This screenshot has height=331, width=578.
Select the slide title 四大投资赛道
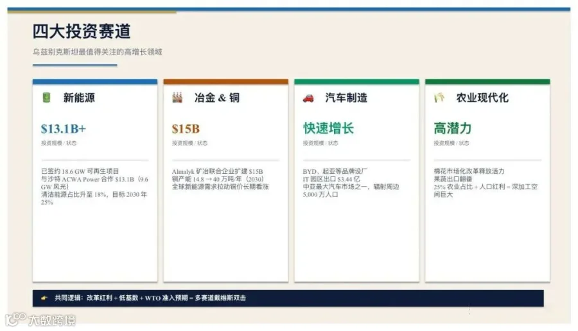(82, 31)
